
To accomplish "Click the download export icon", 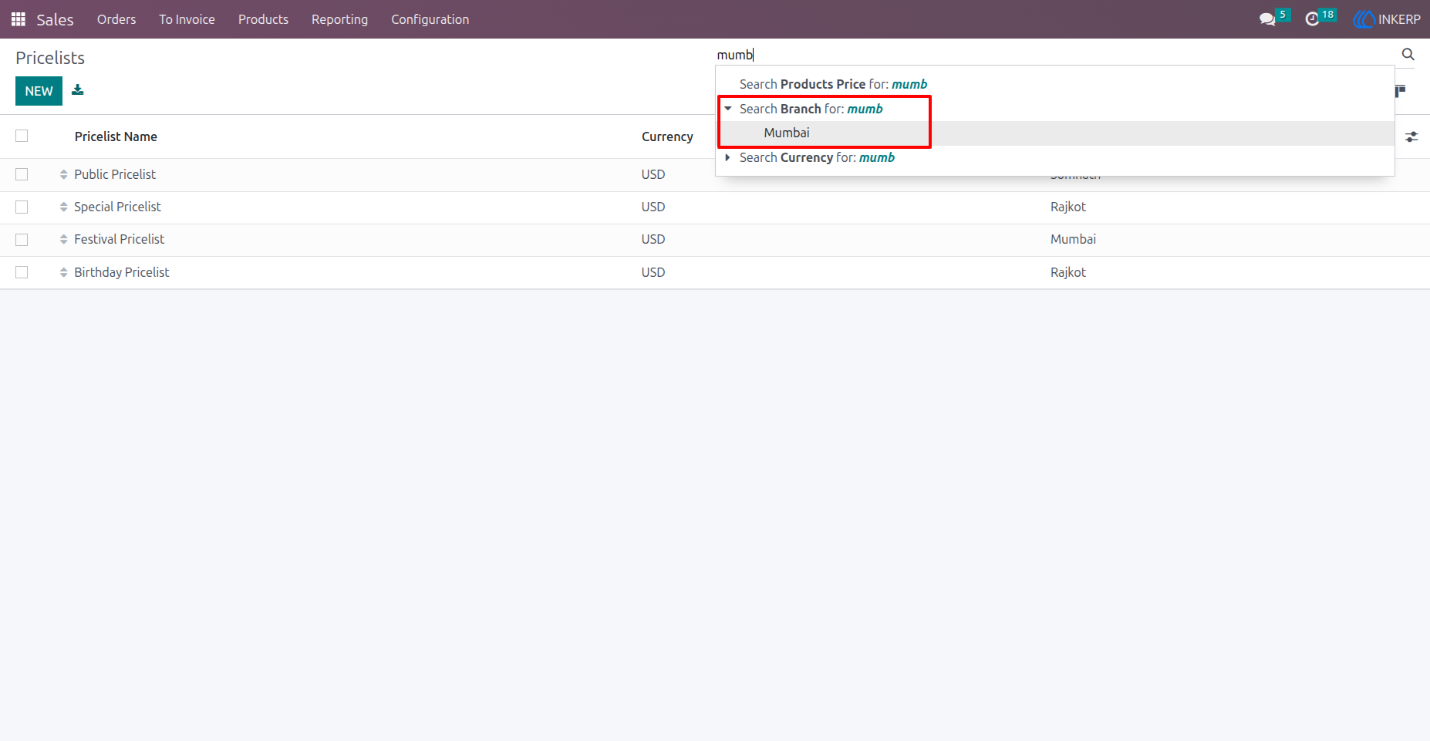I will click(78, 90).
